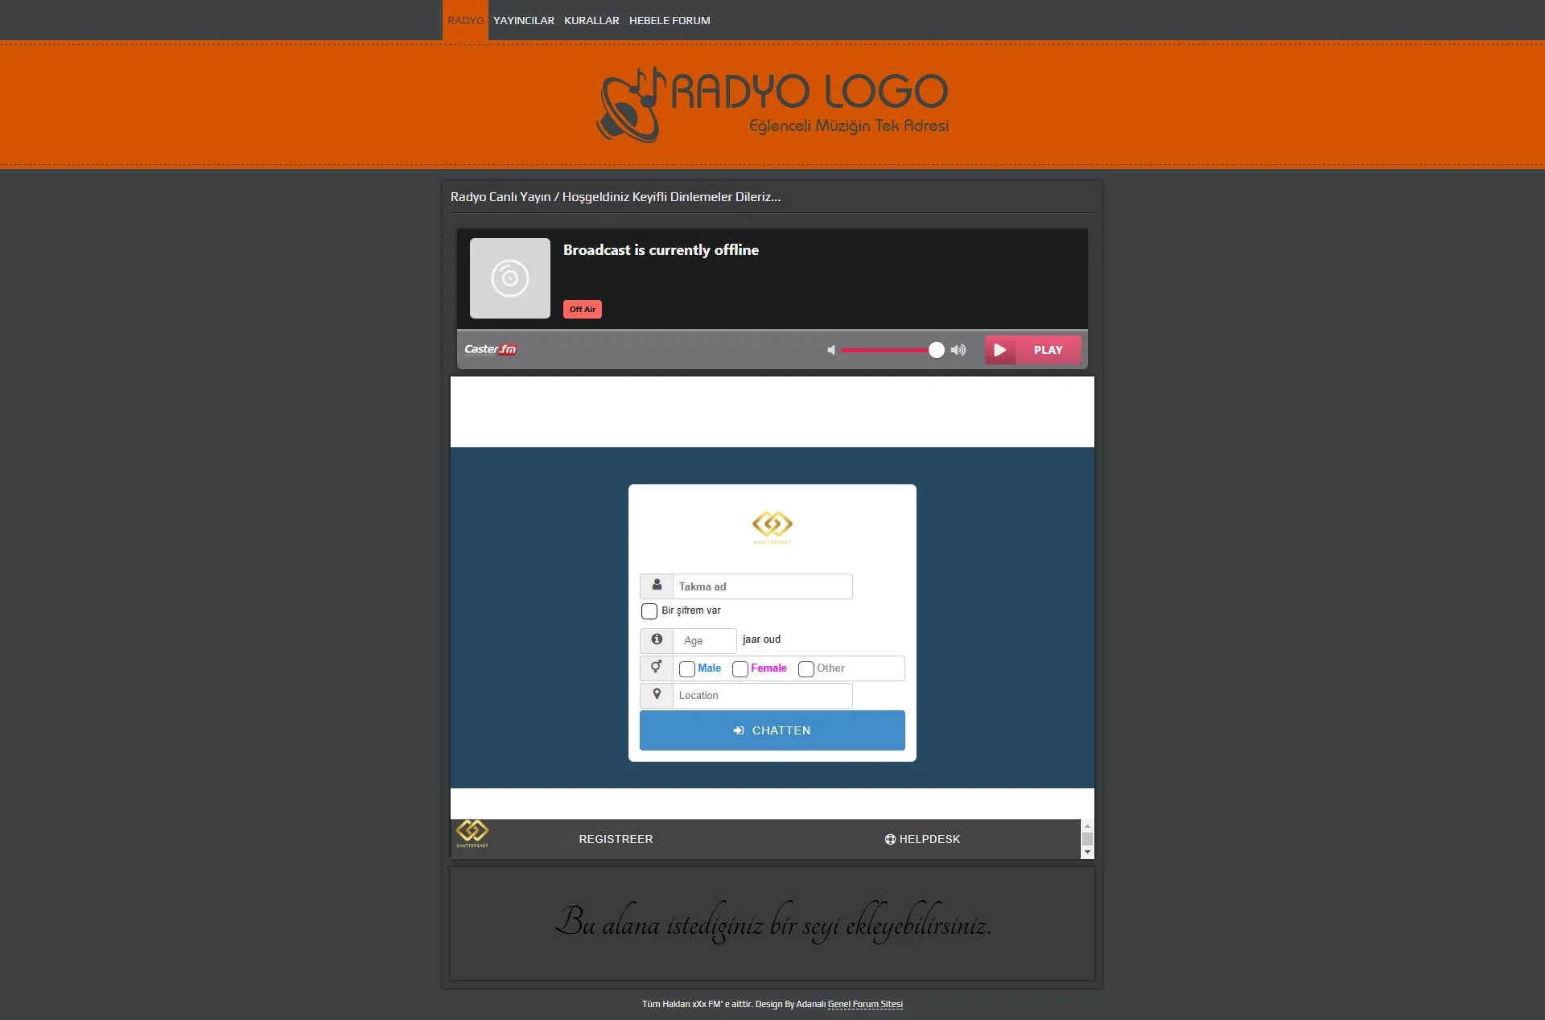1545x1020 pixels.
Task: Navigate to RADYO tab
Action: [464, 20]
